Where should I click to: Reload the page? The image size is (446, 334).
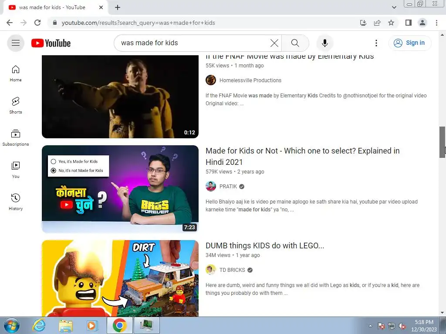pyautogui.click(x=37, y=23)
